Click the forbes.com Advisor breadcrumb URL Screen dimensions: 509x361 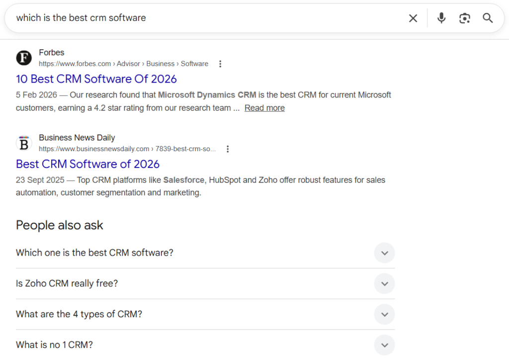click(x=123, y=64)
